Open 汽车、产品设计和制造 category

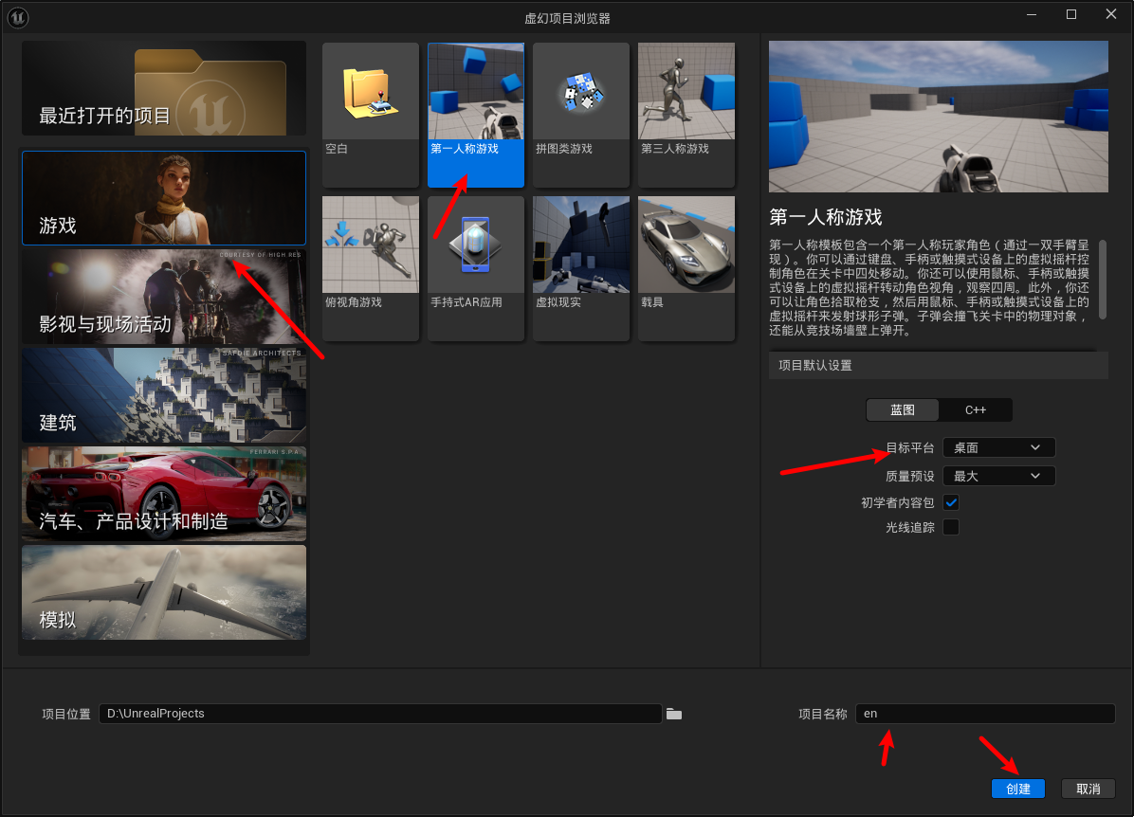pyautogui.click(x=164, y=494)
